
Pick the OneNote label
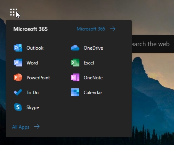coord(93,78)
